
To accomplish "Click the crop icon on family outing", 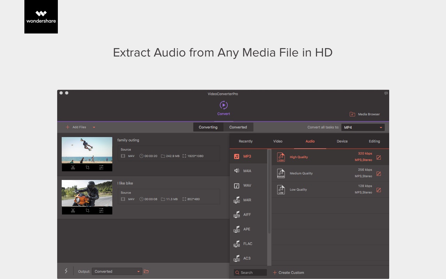I will tap(87, 167).
